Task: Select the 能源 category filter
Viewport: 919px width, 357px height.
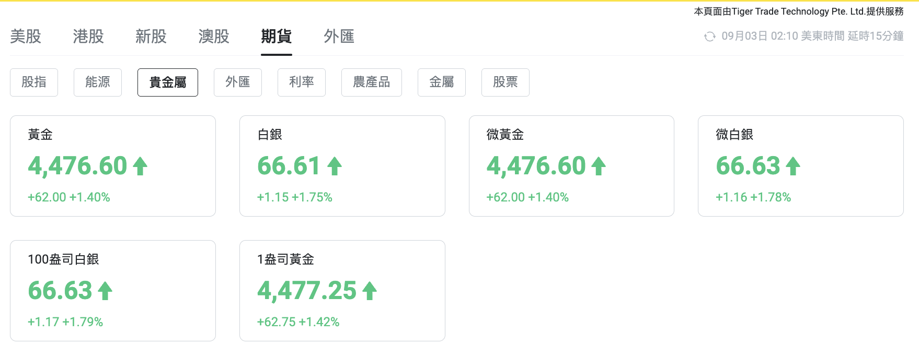Action: (x=98, y=82)
